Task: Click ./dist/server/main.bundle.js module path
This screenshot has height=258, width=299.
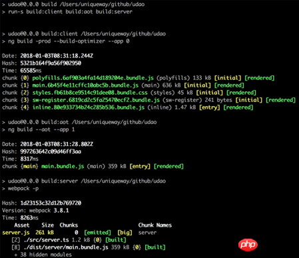Action: point(66,247)
